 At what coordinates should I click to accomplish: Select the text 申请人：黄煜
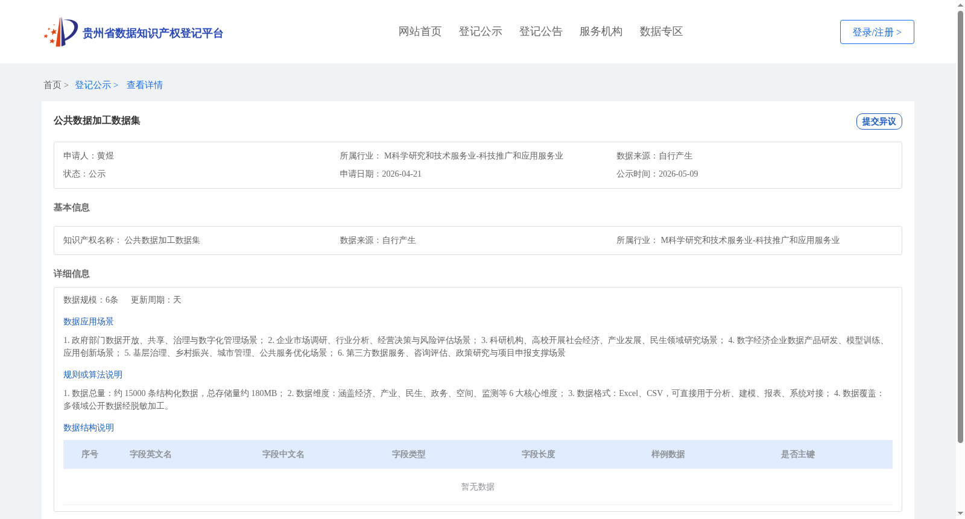pos(89,156)
